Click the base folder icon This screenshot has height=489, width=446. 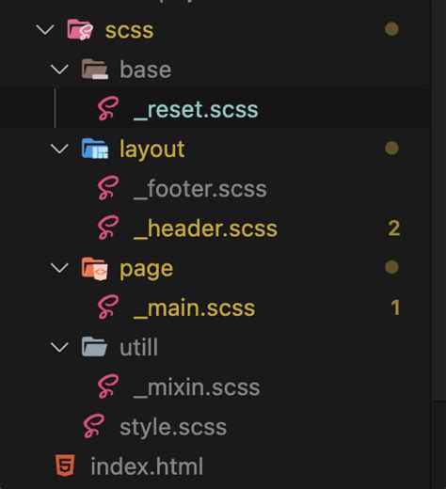[x=95, y=69]
